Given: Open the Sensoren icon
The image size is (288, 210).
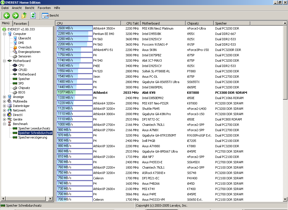Looking at the screenshot, I should [15, 57].
